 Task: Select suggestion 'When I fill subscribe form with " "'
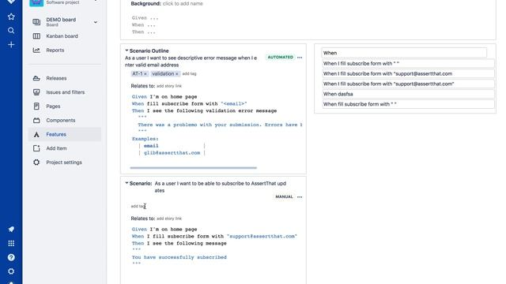tap(408, 64)
